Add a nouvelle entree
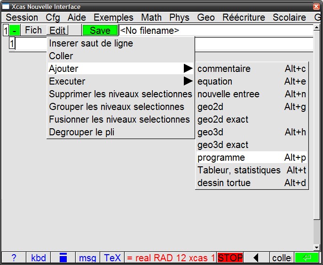 pyautogui.click(x=252, y=94)
